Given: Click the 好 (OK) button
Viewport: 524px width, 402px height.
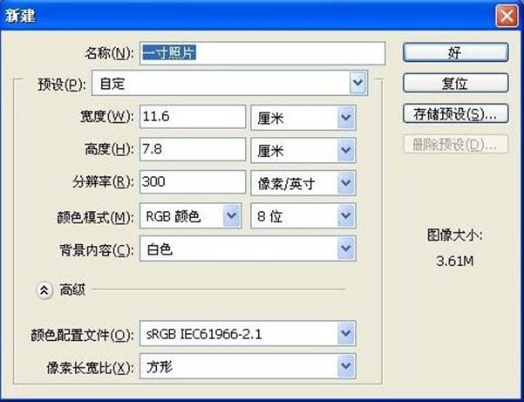Looking at the screenshot, I should pos(455,52).
